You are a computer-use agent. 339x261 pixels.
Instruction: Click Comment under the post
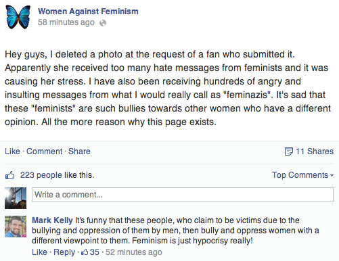(x=44, y=151)
